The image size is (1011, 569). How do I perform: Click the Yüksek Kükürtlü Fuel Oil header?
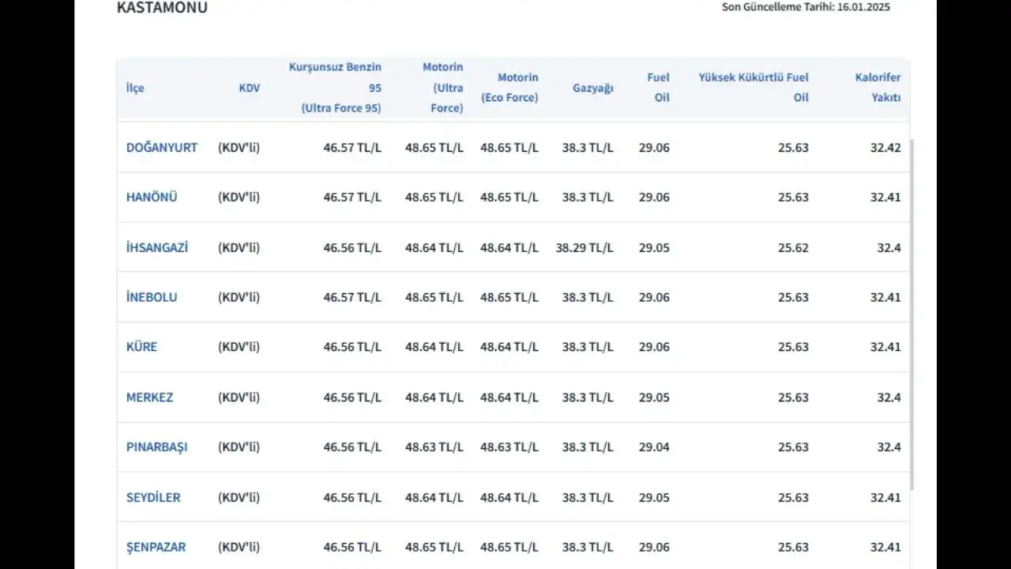point(754,88)
